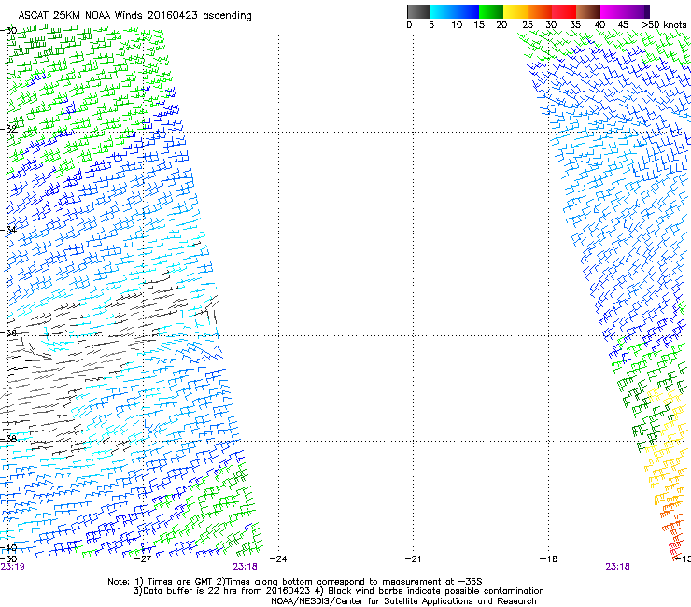Click the "0" label under the color bar
Screen dimensions: 691x607
(x=409, y=25)
